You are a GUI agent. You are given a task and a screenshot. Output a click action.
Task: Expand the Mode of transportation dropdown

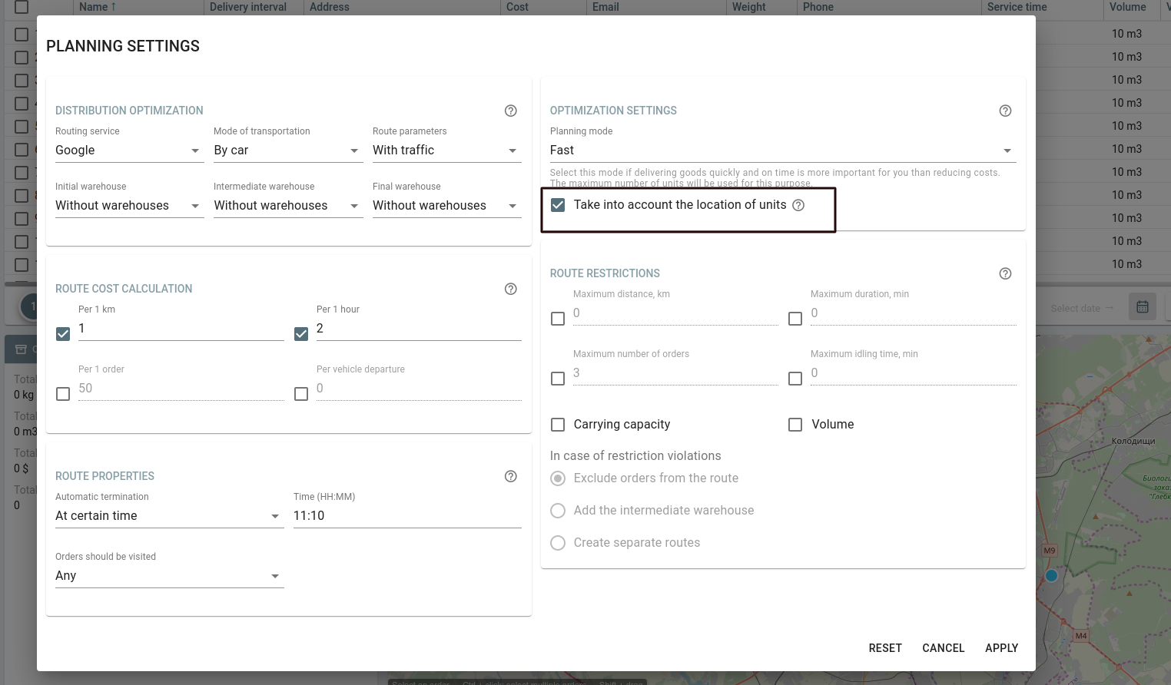pyautogui.click(x=287, y=151)
